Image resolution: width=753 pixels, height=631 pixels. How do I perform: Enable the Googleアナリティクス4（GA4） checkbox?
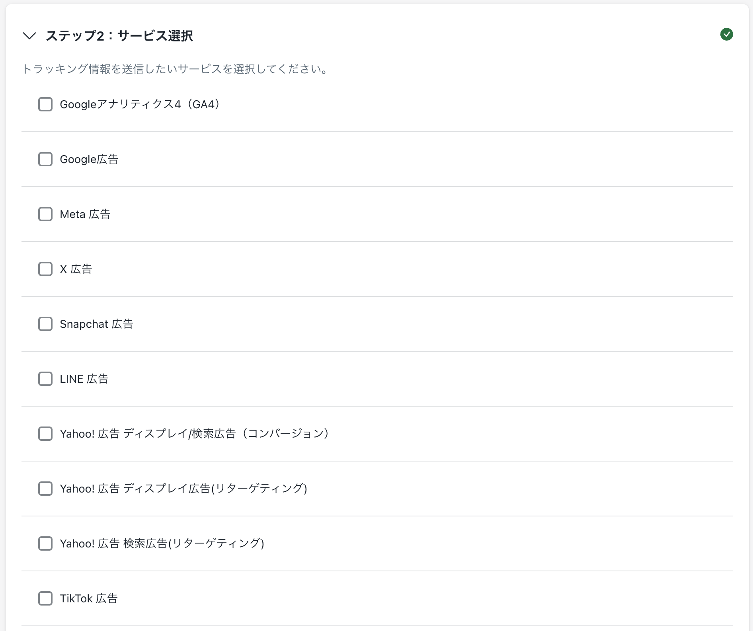click(x=45, y=104)
